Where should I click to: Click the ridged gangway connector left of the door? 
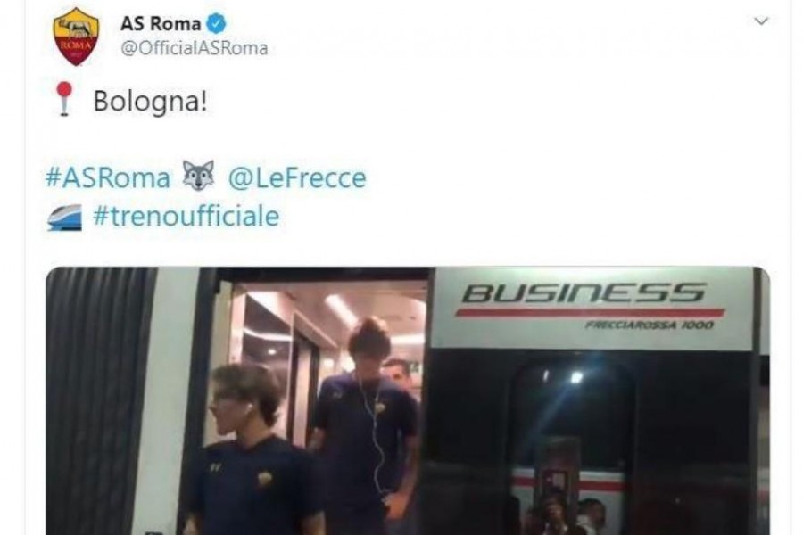pyautogui.click(x=97, y=401)
